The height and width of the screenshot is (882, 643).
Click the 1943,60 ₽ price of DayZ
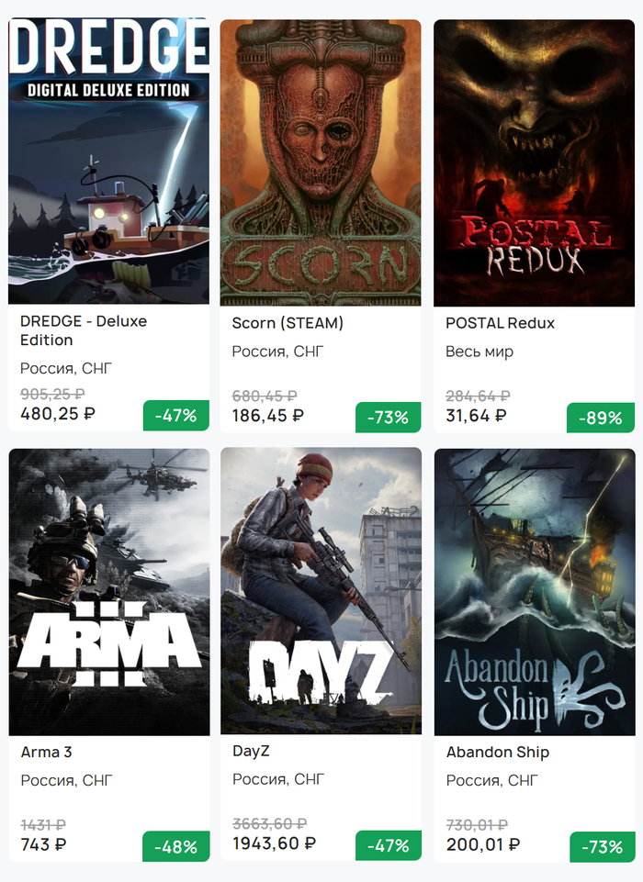click(x=274, y=843)
